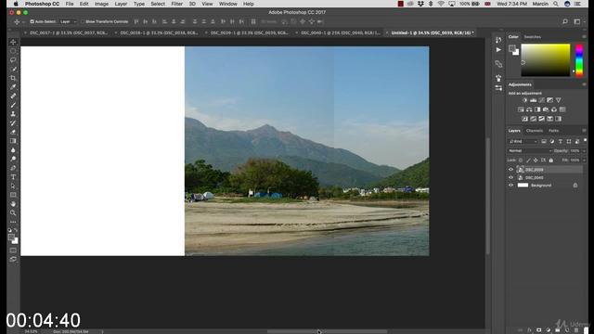This screenshot has width=594, height=334.
Task: Select the Brush tool
Action: click(13, 105)
